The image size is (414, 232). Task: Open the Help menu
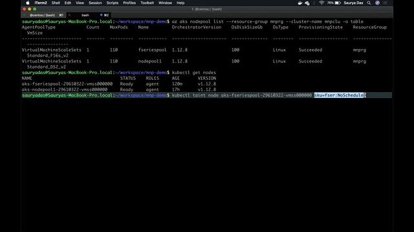coord(180,3)
